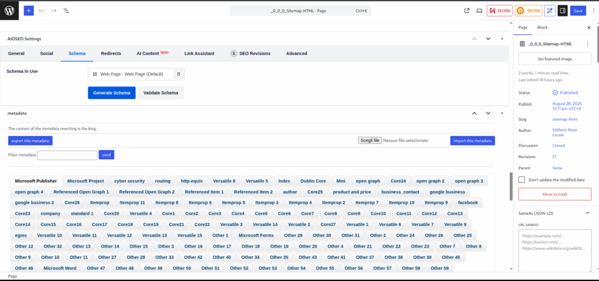Change author Stefano-Root-Locale link
Image resolution: width=599 pixels, height=281 pixels.
coord(566,132)
